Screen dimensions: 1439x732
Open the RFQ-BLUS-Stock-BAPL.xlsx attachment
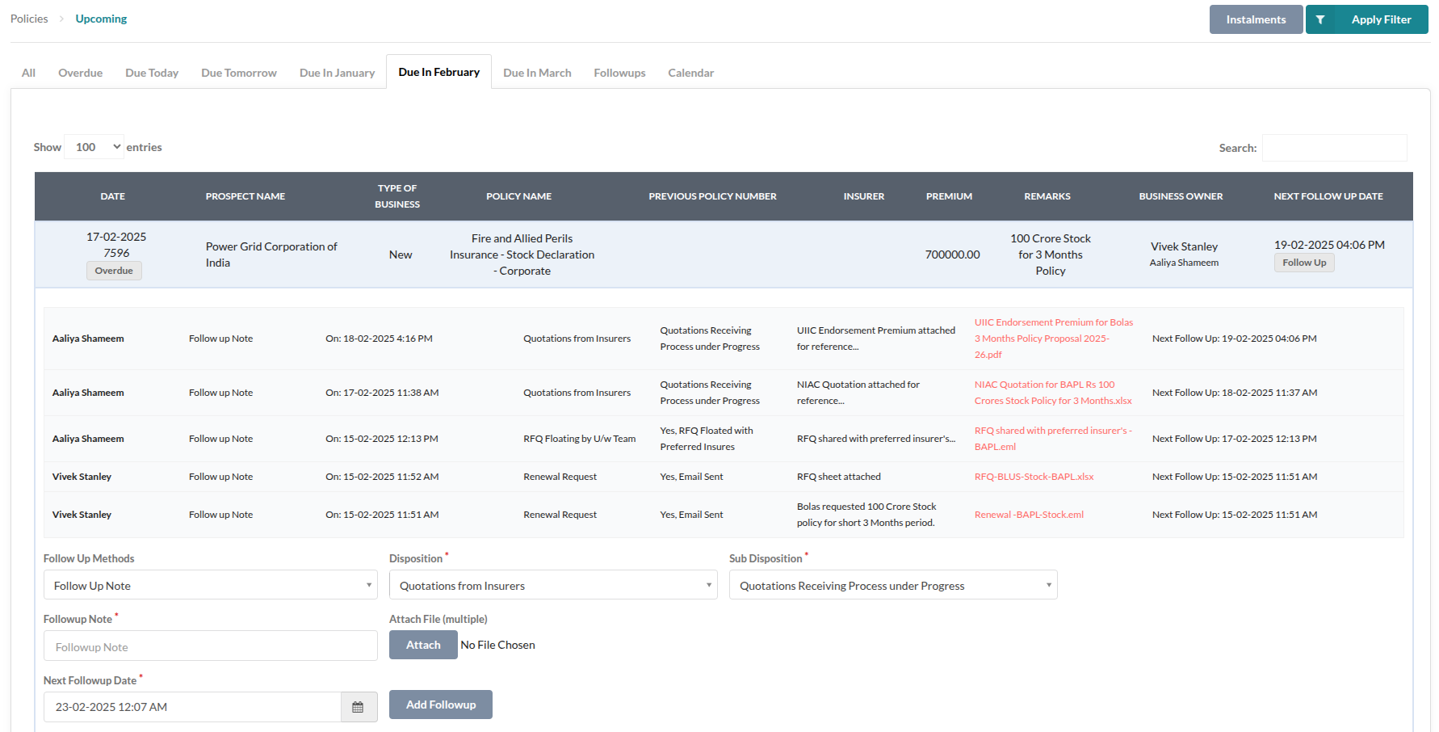pyautogui.click(x=1034, y=477)
